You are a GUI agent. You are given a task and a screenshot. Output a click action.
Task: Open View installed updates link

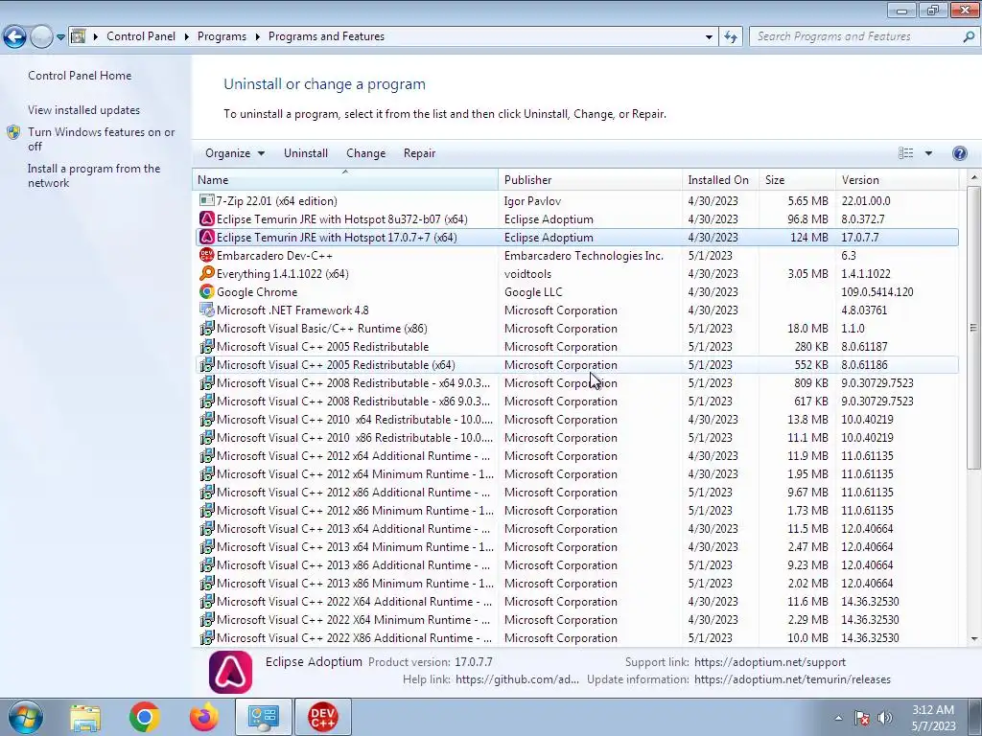84,109
